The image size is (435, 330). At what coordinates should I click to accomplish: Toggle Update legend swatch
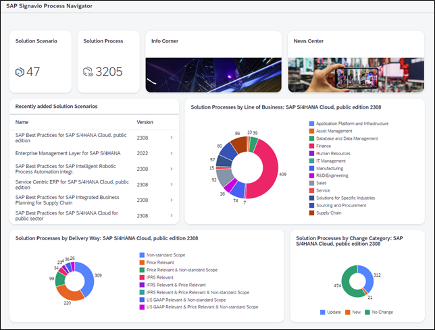click(322, 312)
